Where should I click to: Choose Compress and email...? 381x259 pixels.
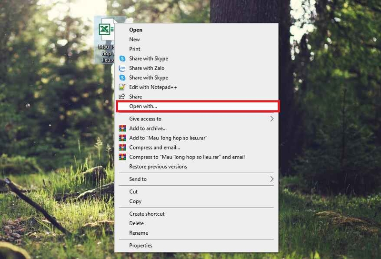[197, 148]
